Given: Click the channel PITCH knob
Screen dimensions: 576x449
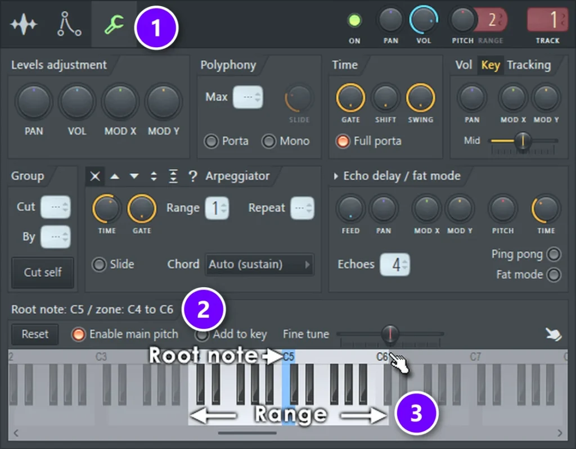Looking at the screenshot, I should [462, 21].
